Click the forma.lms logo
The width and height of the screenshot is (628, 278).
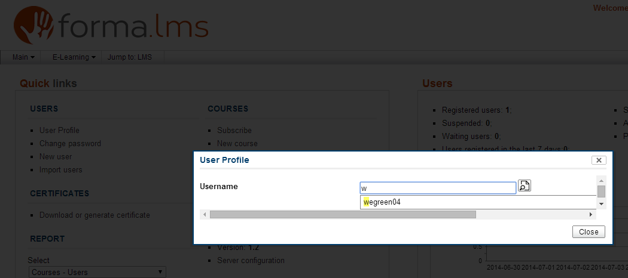click(111, 25)
